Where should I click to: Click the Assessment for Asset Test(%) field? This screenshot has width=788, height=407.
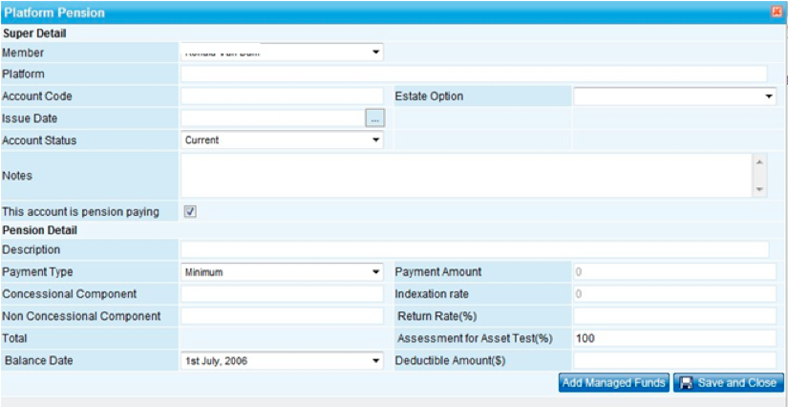coord(675,338)
